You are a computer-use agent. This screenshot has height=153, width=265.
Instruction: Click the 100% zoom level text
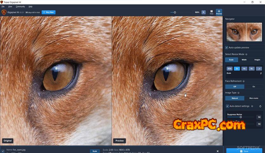(197, 12)
